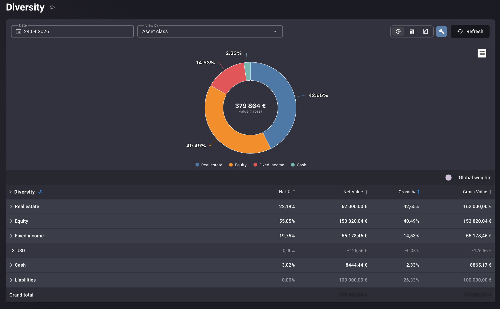Expand the Cash row
This screenshot has width=500, height=309.
tap(11, 265)
